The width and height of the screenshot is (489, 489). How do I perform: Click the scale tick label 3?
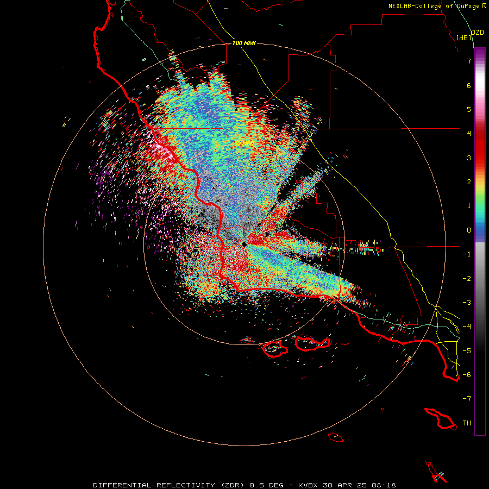tap(469, 158)
